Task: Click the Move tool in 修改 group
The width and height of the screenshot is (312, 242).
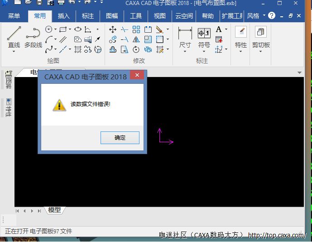Action: coord(113,29)
